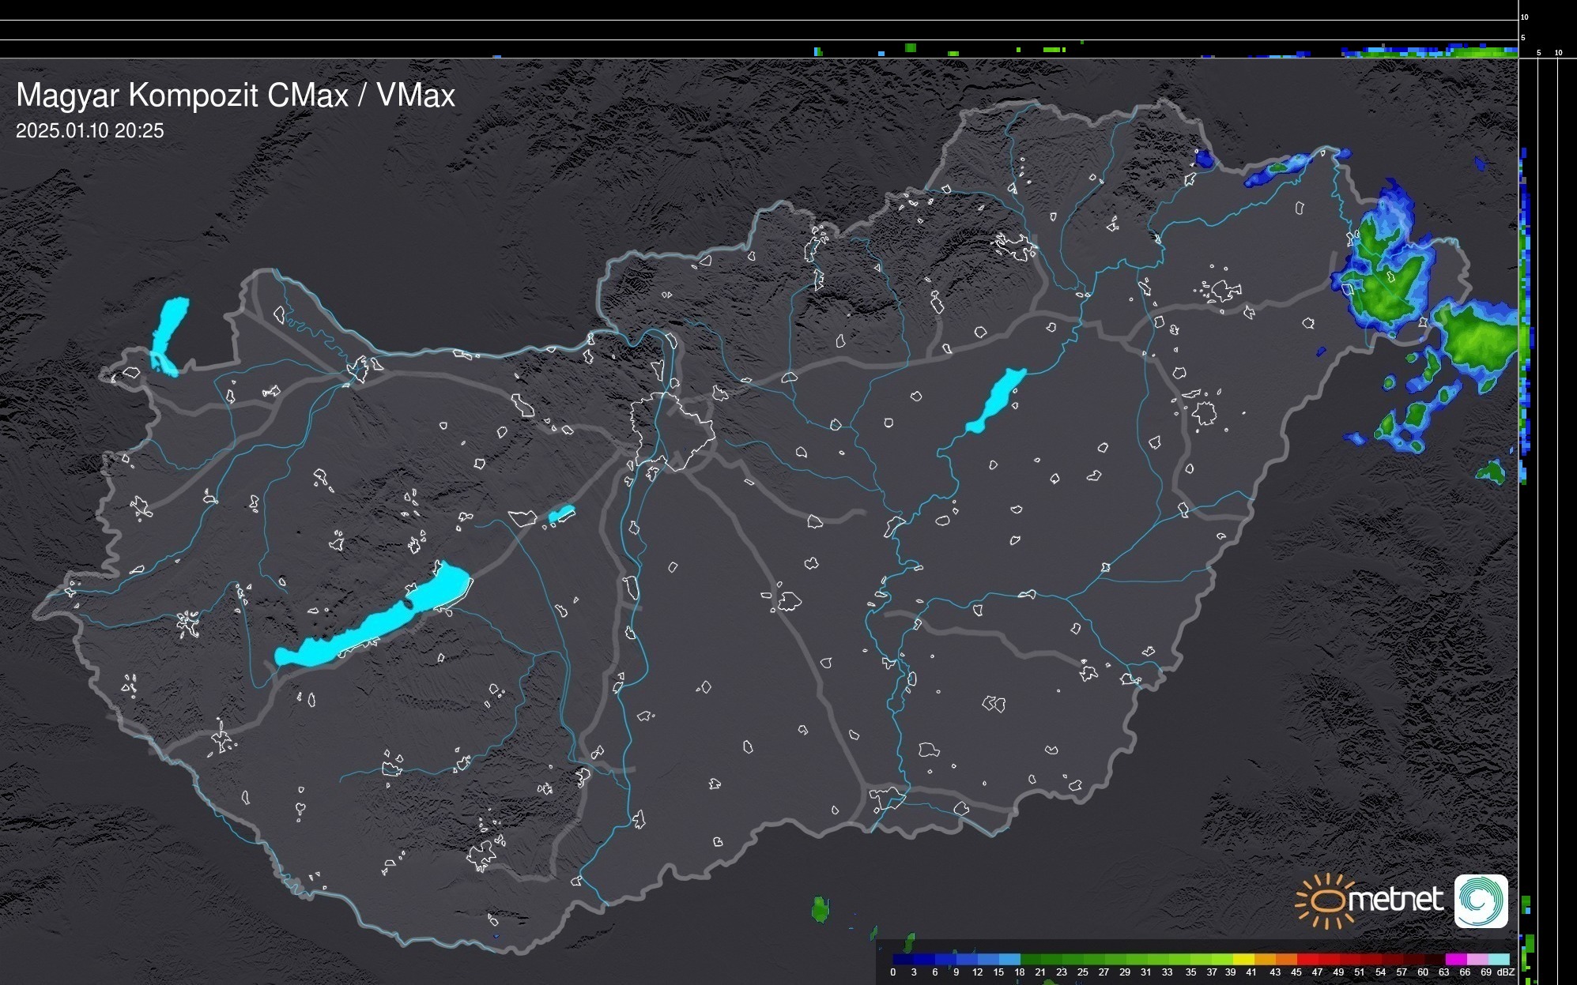
Task: Click the dark navy 0 dBZ legend swatch
Action: (x=903, y=959)
